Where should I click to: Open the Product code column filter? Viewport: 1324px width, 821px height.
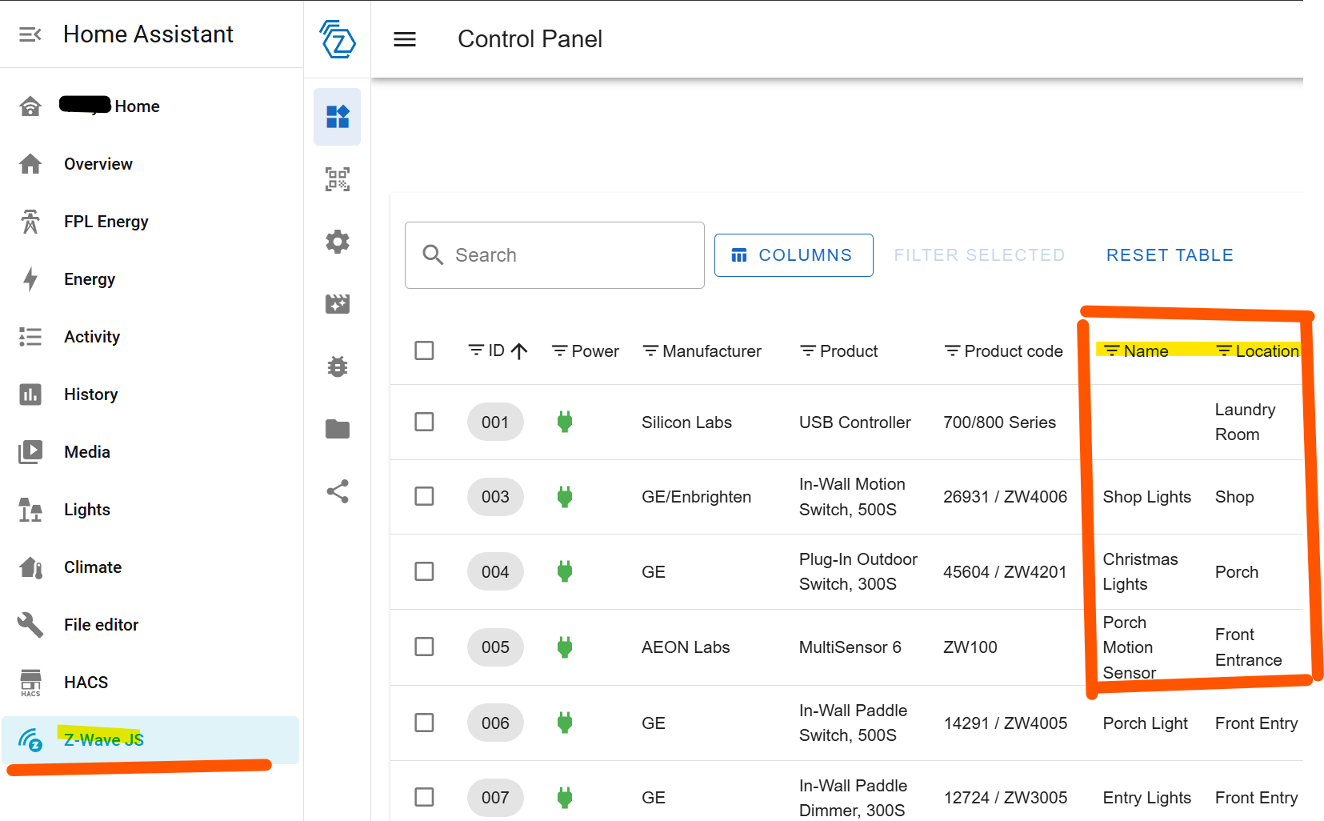pyautogui.click(x=952, y=350)
